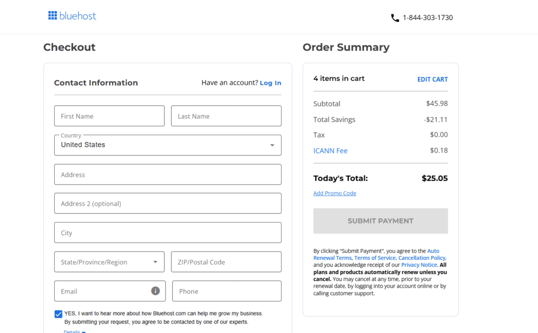Screen dimensions: 538x333
Task: Expand the Details disclosure link
Action: (75, 331)
